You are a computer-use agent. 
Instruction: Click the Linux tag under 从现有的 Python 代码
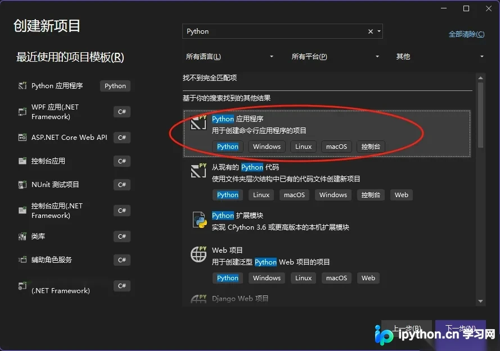click(261, 195)
